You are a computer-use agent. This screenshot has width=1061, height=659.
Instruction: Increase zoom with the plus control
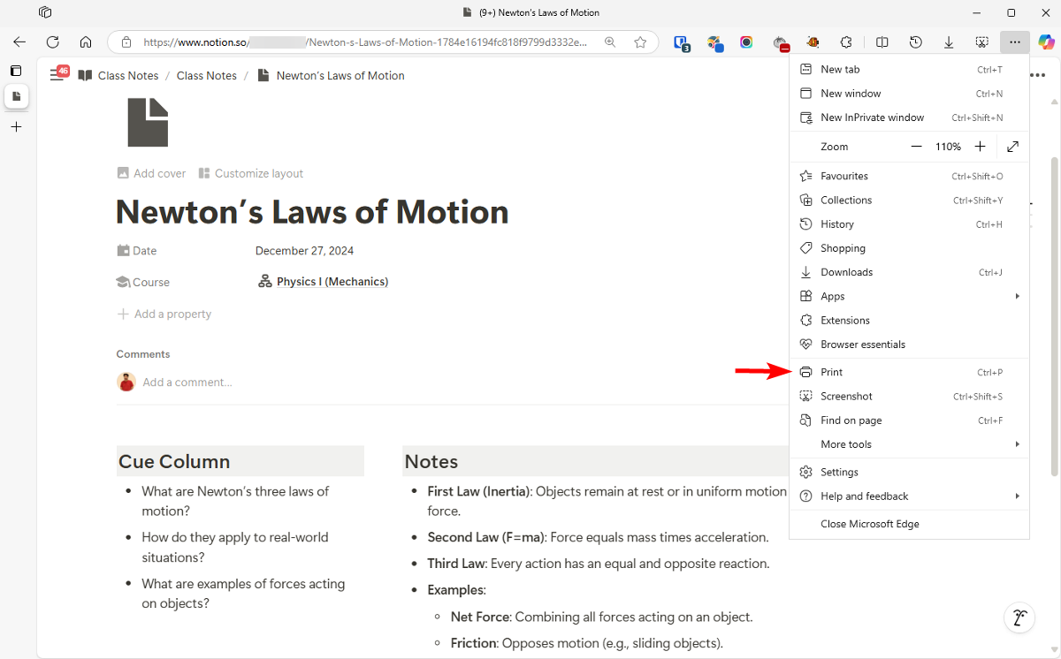(980, 146)
